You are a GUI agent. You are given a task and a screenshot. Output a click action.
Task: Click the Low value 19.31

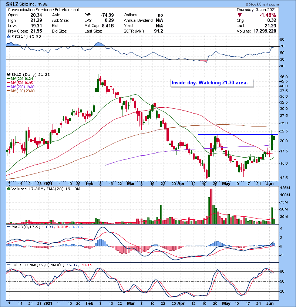click(36, 26)
